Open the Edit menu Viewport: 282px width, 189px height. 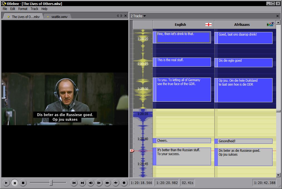click(x=13, y=9)
